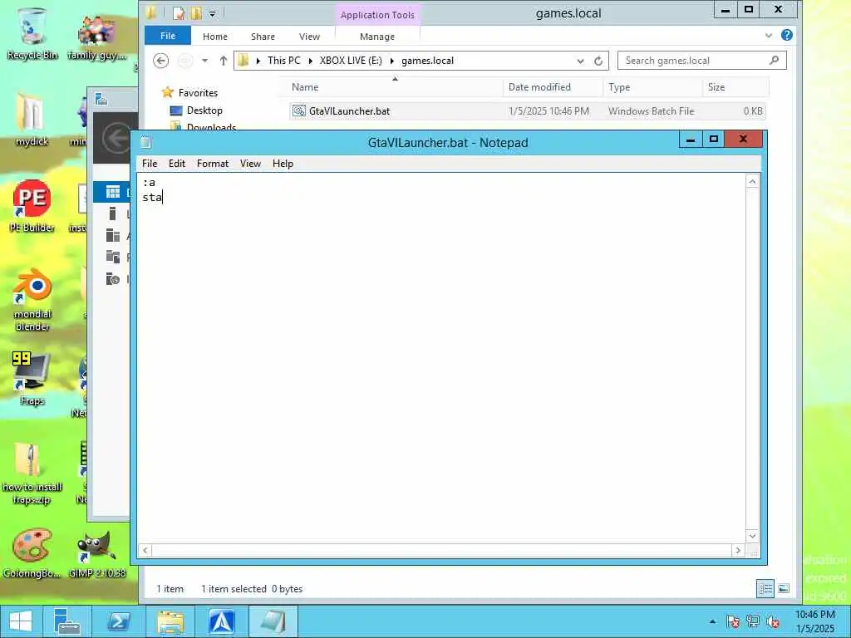
Task: Click the Explorer quick access properties icon
Action: [x=178, y=13]
